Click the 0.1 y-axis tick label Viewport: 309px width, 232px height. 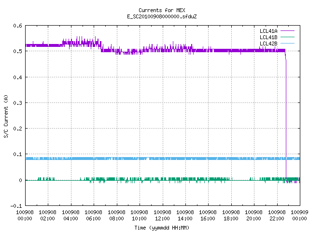17,154
